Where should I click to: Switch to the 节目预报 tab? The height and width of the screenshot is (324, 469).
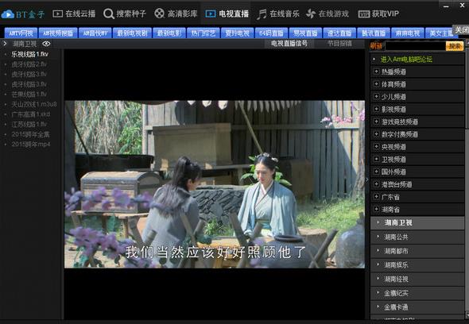click(339, 44)
